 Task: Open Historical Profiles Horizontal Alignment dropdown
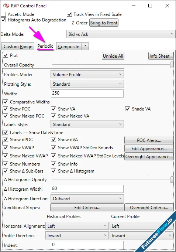[77, 226]
